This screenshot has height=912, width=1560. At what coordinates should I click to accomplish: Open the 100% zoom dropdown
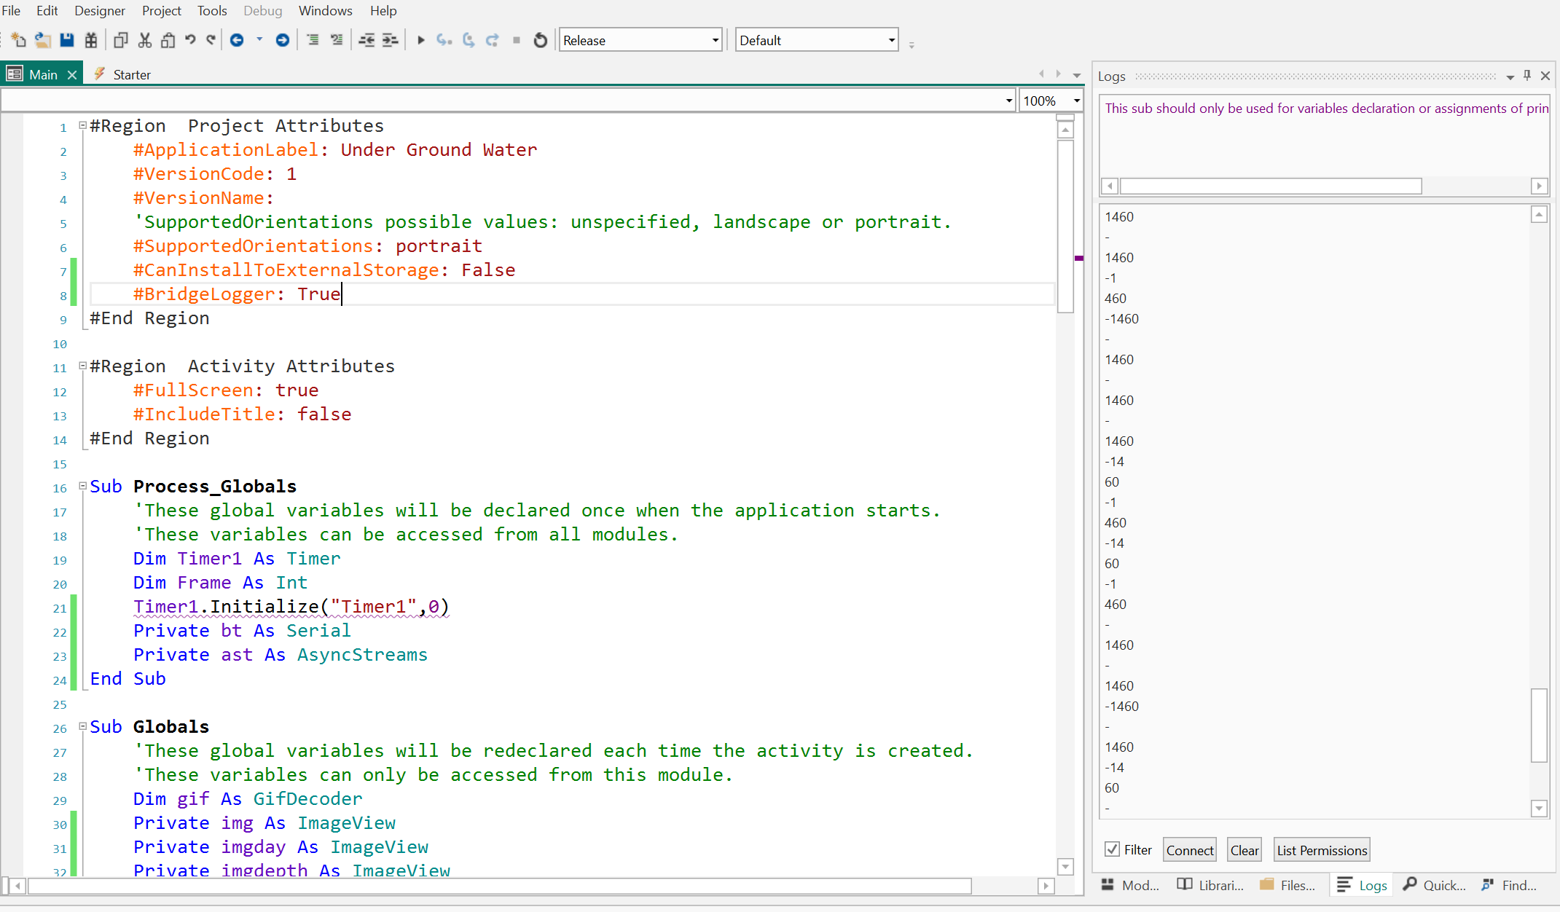click(x=1076, y=101)
